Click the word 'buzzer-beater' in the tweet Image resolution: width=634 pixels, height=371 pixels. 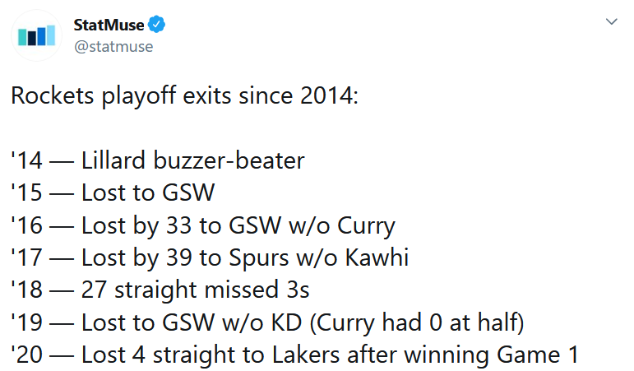coord(229,160)
